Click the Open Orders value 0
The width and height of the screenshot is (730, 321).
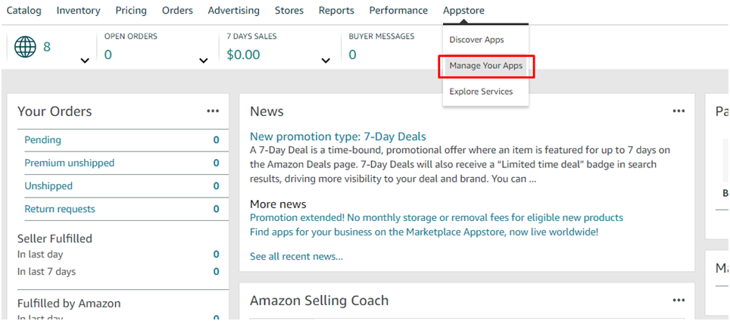point(108,55)
